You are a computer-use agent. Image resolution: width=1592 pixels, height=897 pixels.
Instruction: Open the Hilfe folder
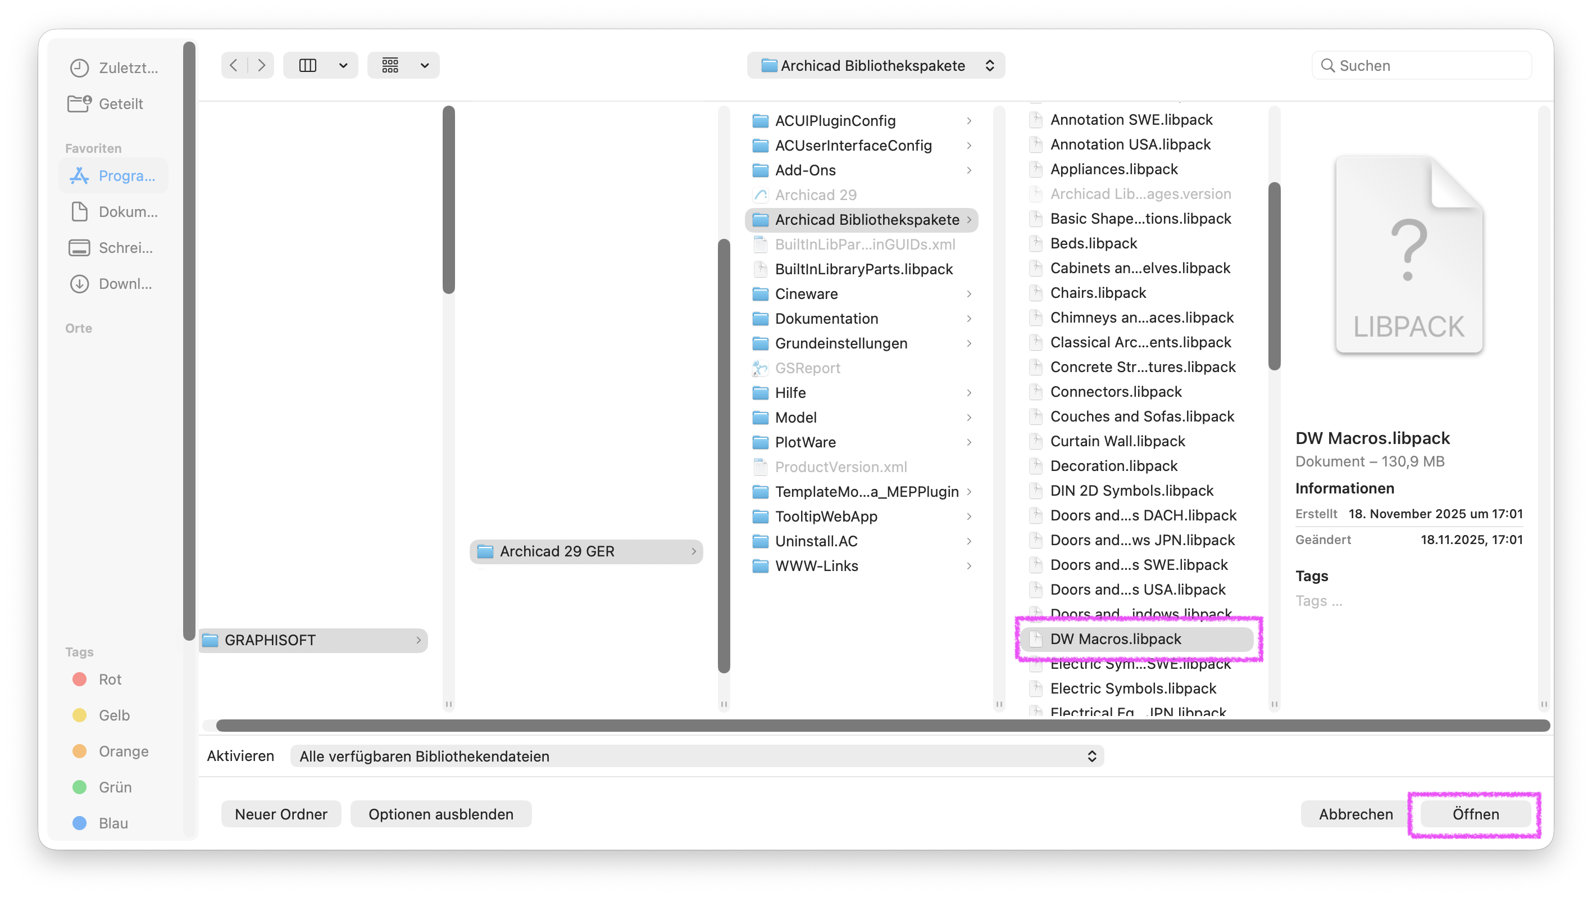tap(862, 392)
